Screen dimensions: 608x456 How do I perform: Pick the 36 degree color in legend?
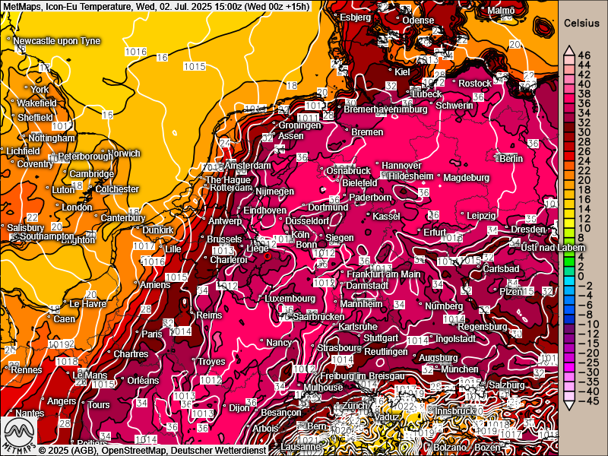[x=568, y=104]
